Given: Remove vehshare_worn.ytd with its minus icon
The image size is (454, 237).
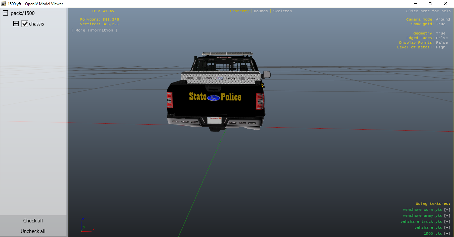Looking at the screenshot, I should point(447,210).
